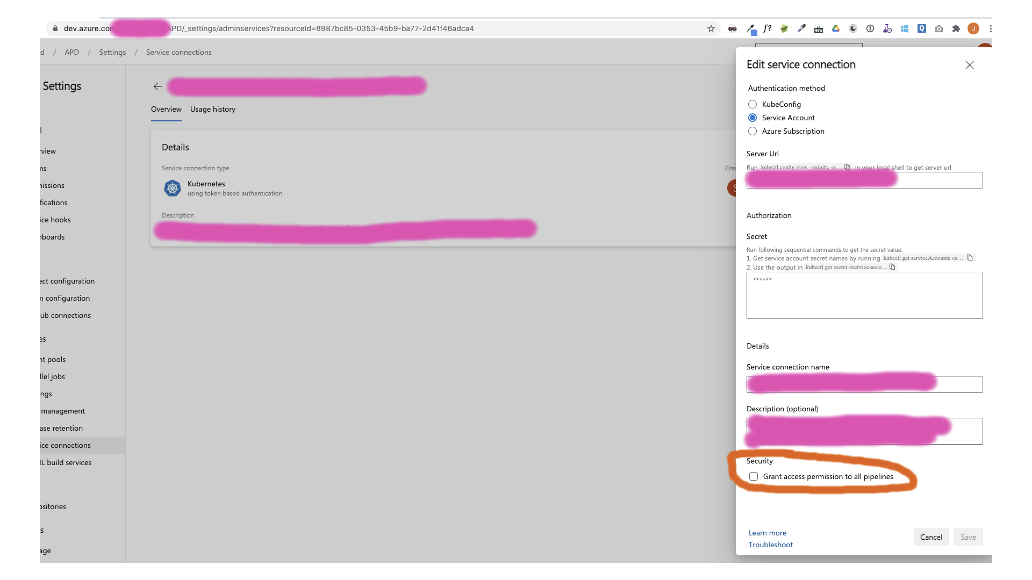Open APD in the breadcrumb
Screen dimensions: 1032x580
(71, 52)
